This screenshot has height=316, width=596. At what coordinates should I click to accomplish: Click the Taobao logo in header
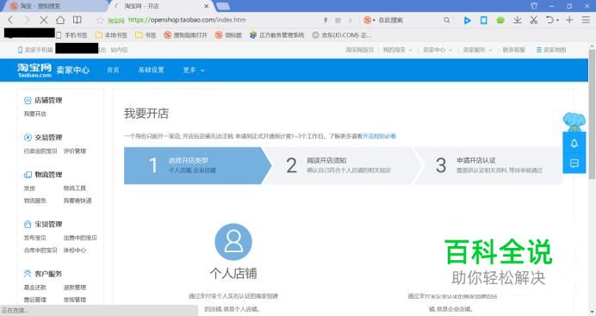(x=34, y=70)
